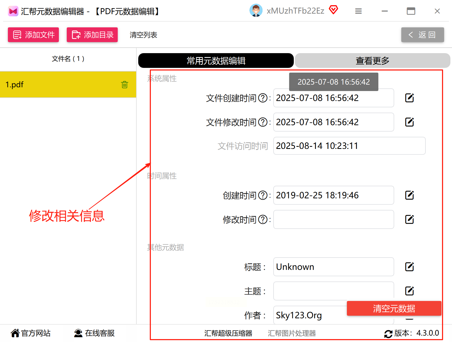Edit 标题 with its pencil icon
This screenshot has height=342, width=452.
click(x=409, y=267)
